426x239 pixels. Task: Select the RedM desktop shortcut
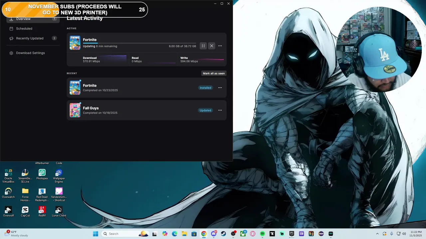pyautogui.click(x=42, y=212)
